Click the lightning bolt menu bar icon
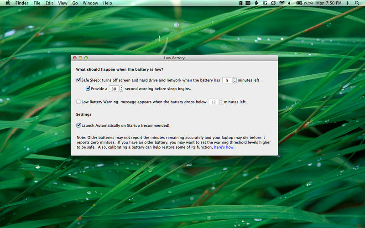 coord(256,3)
